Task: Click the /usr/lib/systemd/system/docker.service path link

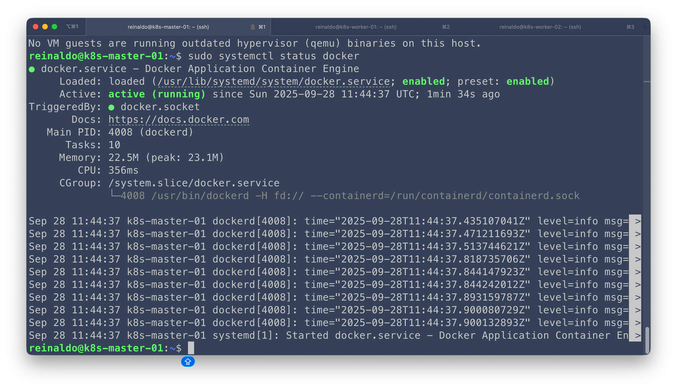Action: click(274, 81)
